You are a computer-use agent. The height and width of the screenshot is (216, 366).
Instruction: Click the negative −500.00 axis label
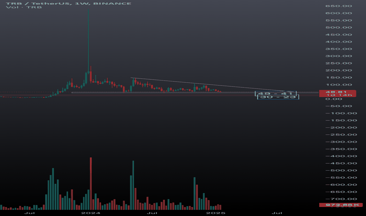click(x=341, y=170)
